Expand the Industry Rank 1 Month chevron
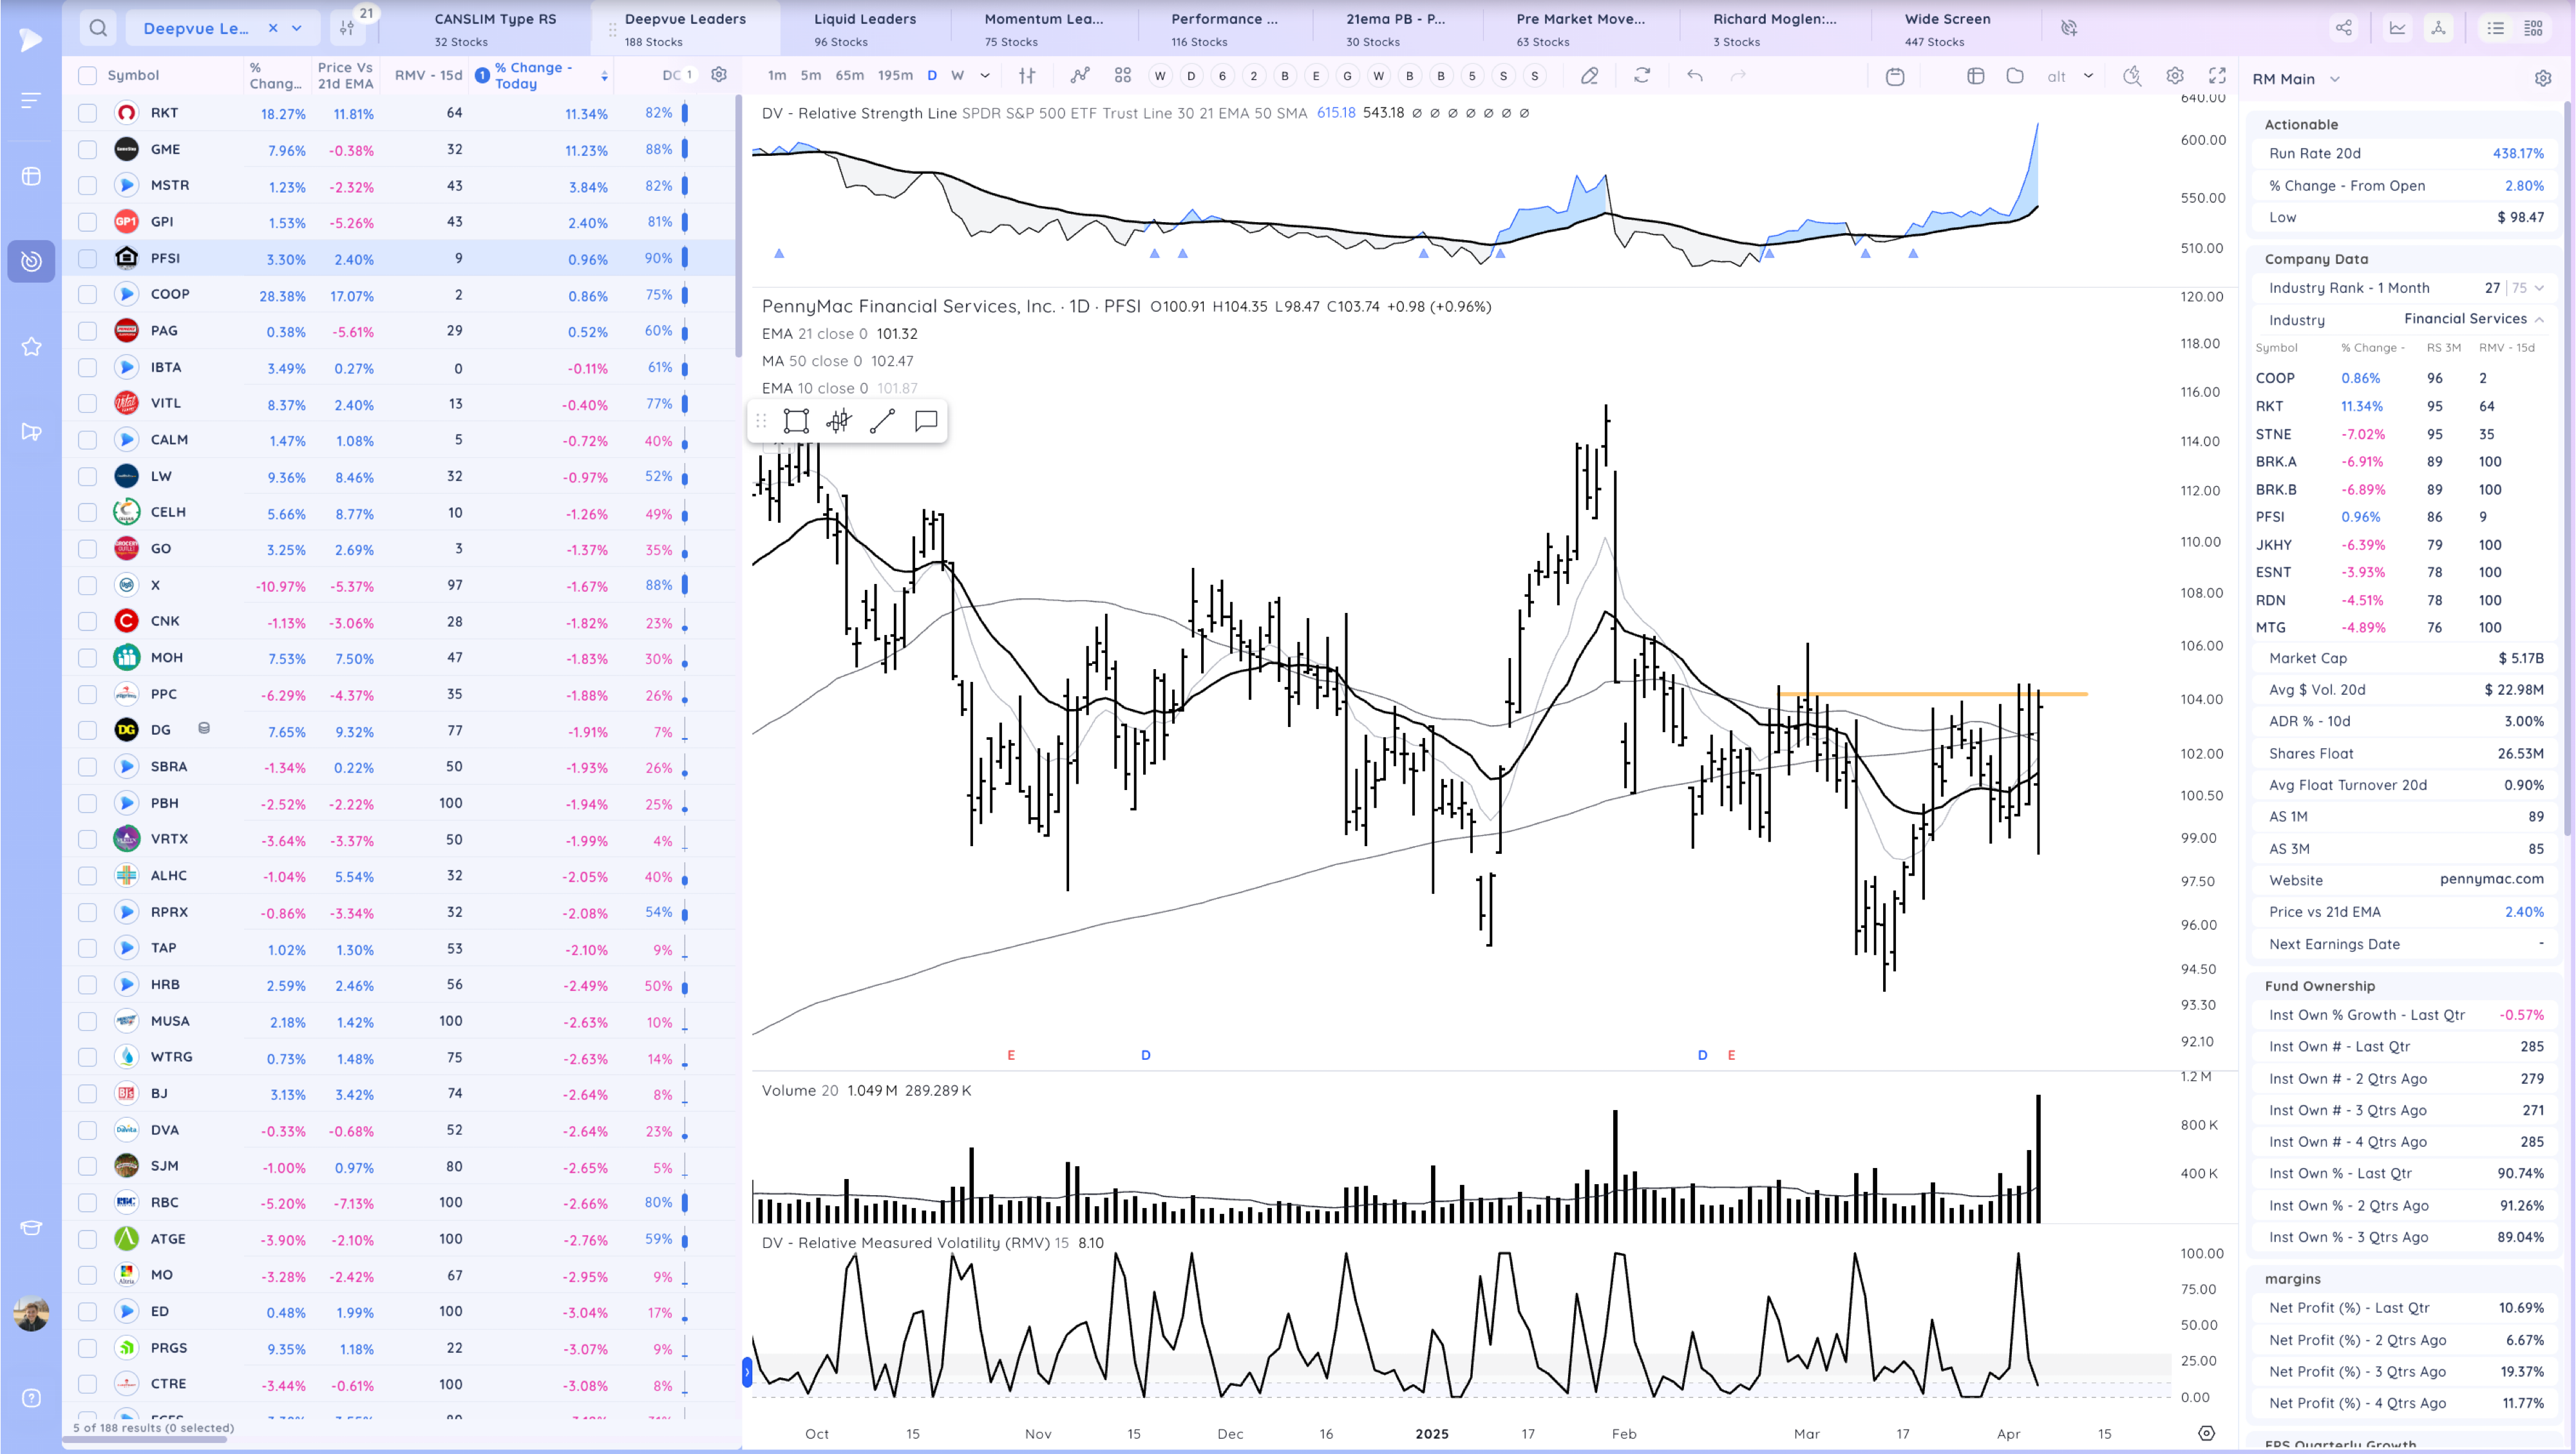2576x1454 pixels. point(2539,288)
